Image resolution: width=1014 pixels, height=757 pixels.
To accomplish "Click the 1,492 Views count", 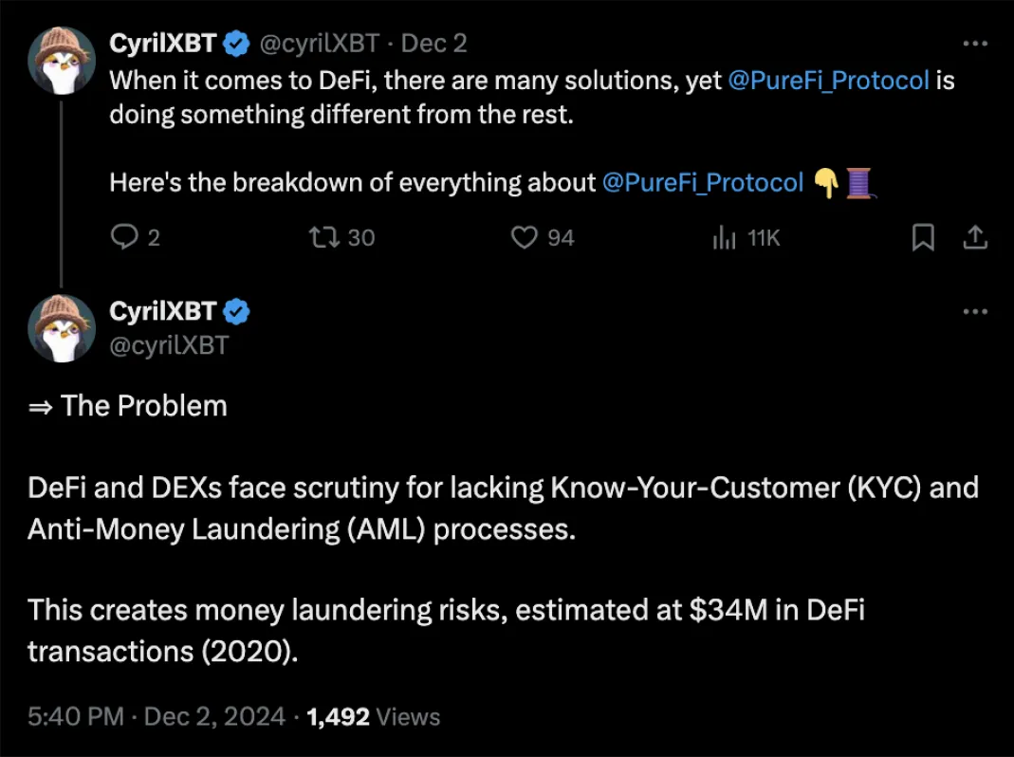I will click(374, 716).
